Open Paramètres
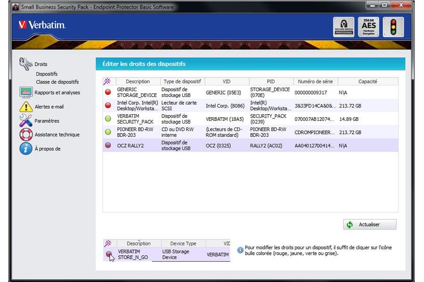This screenshot has width=424, height=282. (x=47, y=121)
